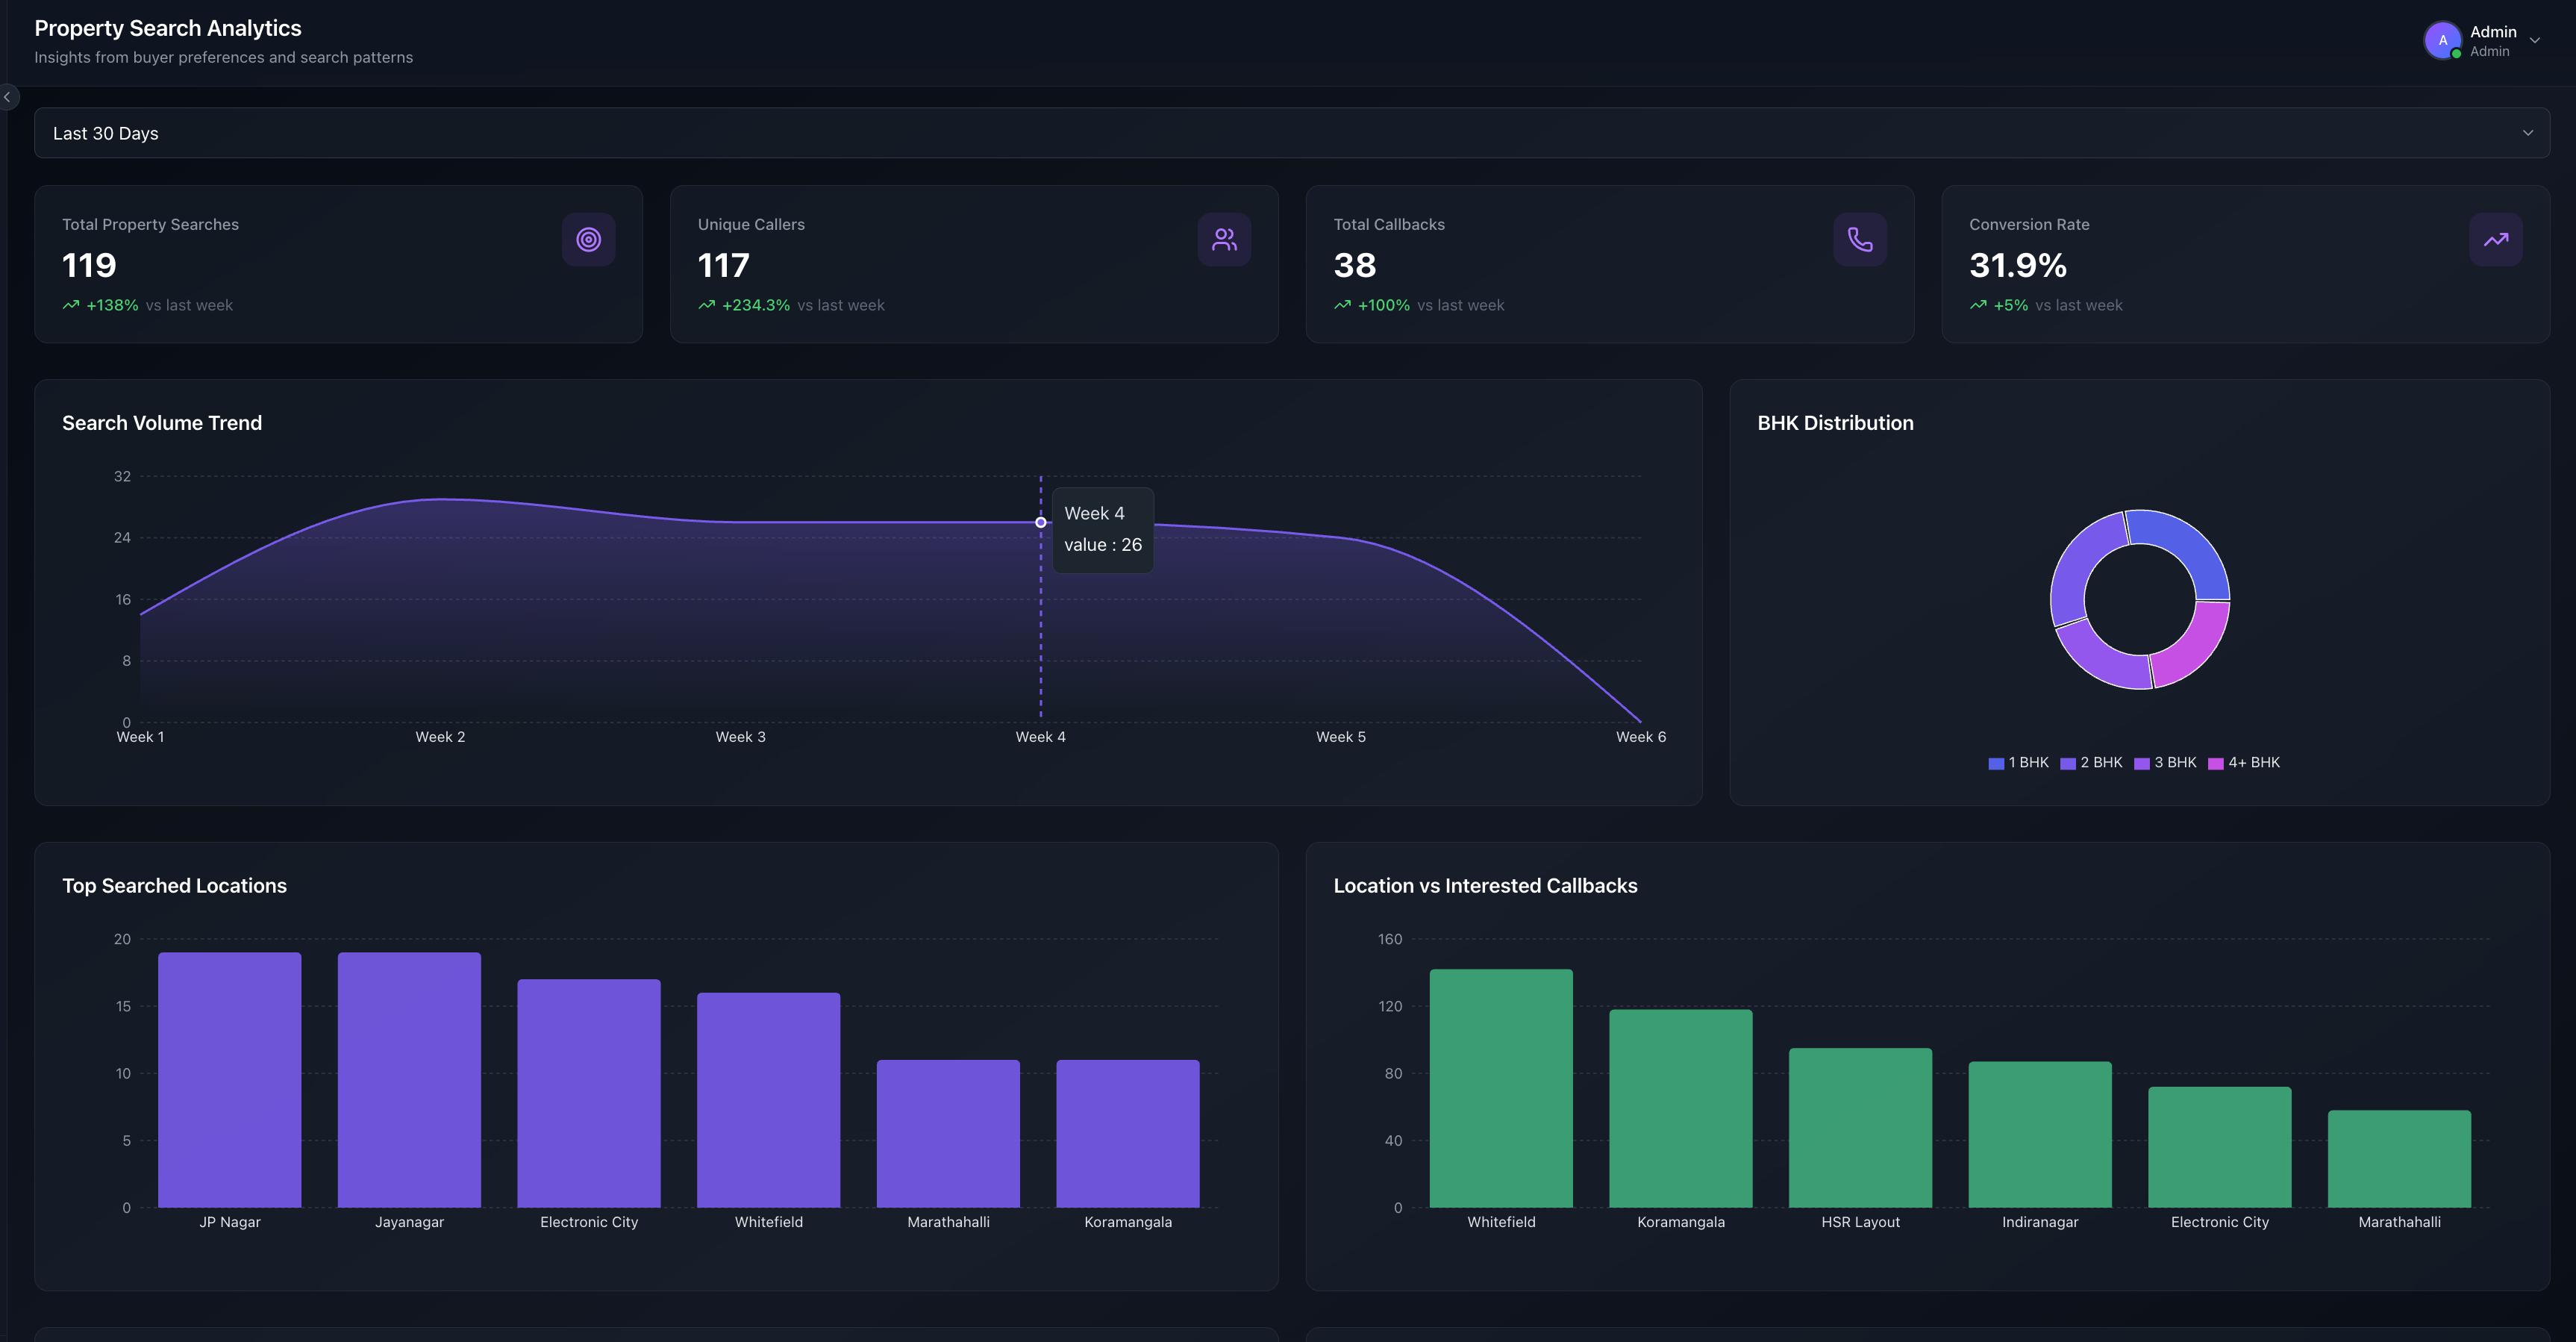Click the Week 4 tooltip on the chart
The height and width of the screenshot is (1342, 2576).
click(1103, 529)
